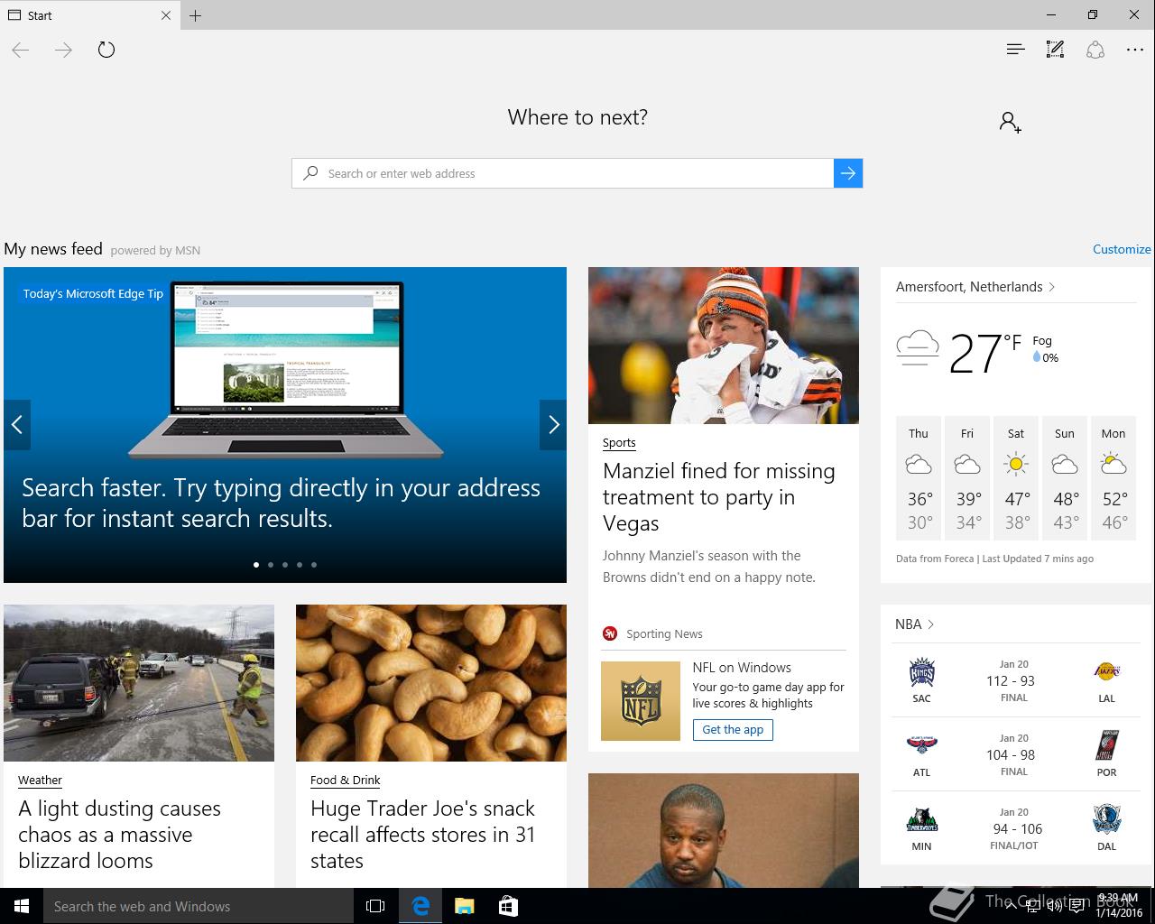
Task: Click the Sacramento Kings SAC logo
Action: click(921, 673)
